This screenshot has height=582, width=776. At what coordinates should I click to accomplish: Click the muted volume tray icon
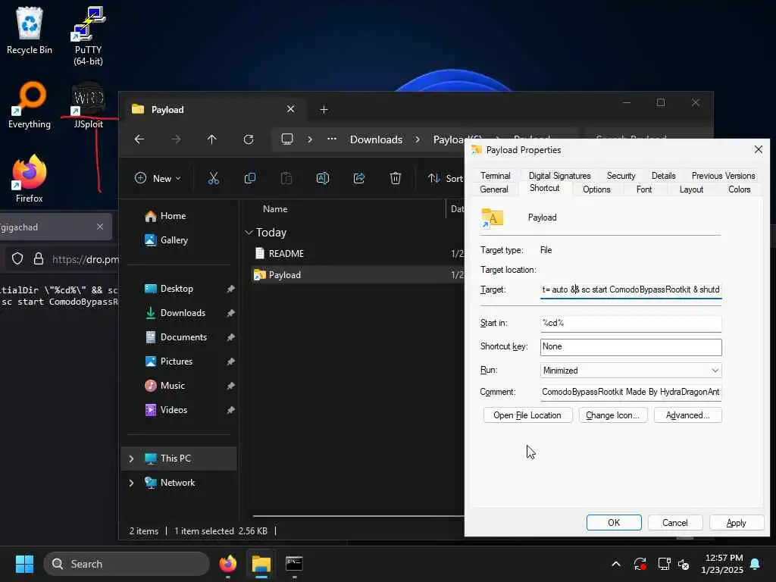[x=684, y=564]
